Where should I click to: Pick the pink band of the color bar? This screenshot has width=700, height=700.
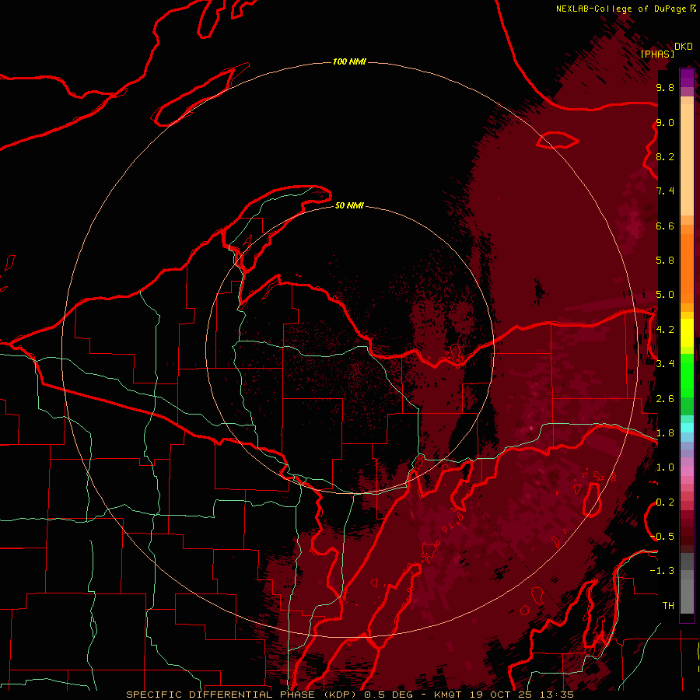point(687,471)
